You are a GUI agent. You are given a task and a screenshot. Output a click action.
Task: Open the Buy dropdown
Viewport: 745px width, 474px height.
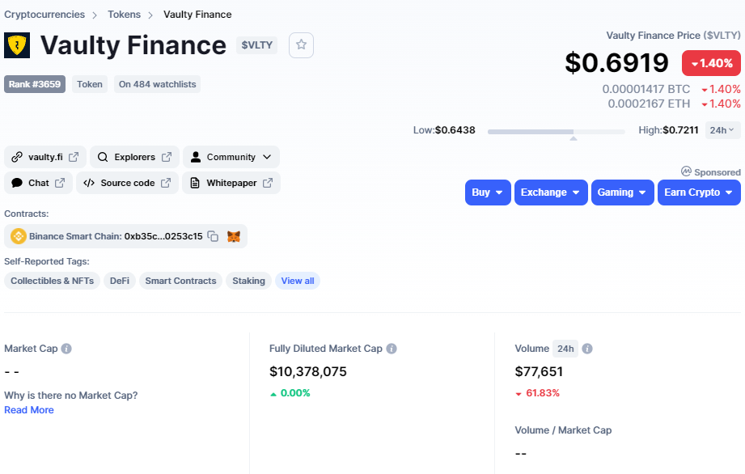[488, 193]
